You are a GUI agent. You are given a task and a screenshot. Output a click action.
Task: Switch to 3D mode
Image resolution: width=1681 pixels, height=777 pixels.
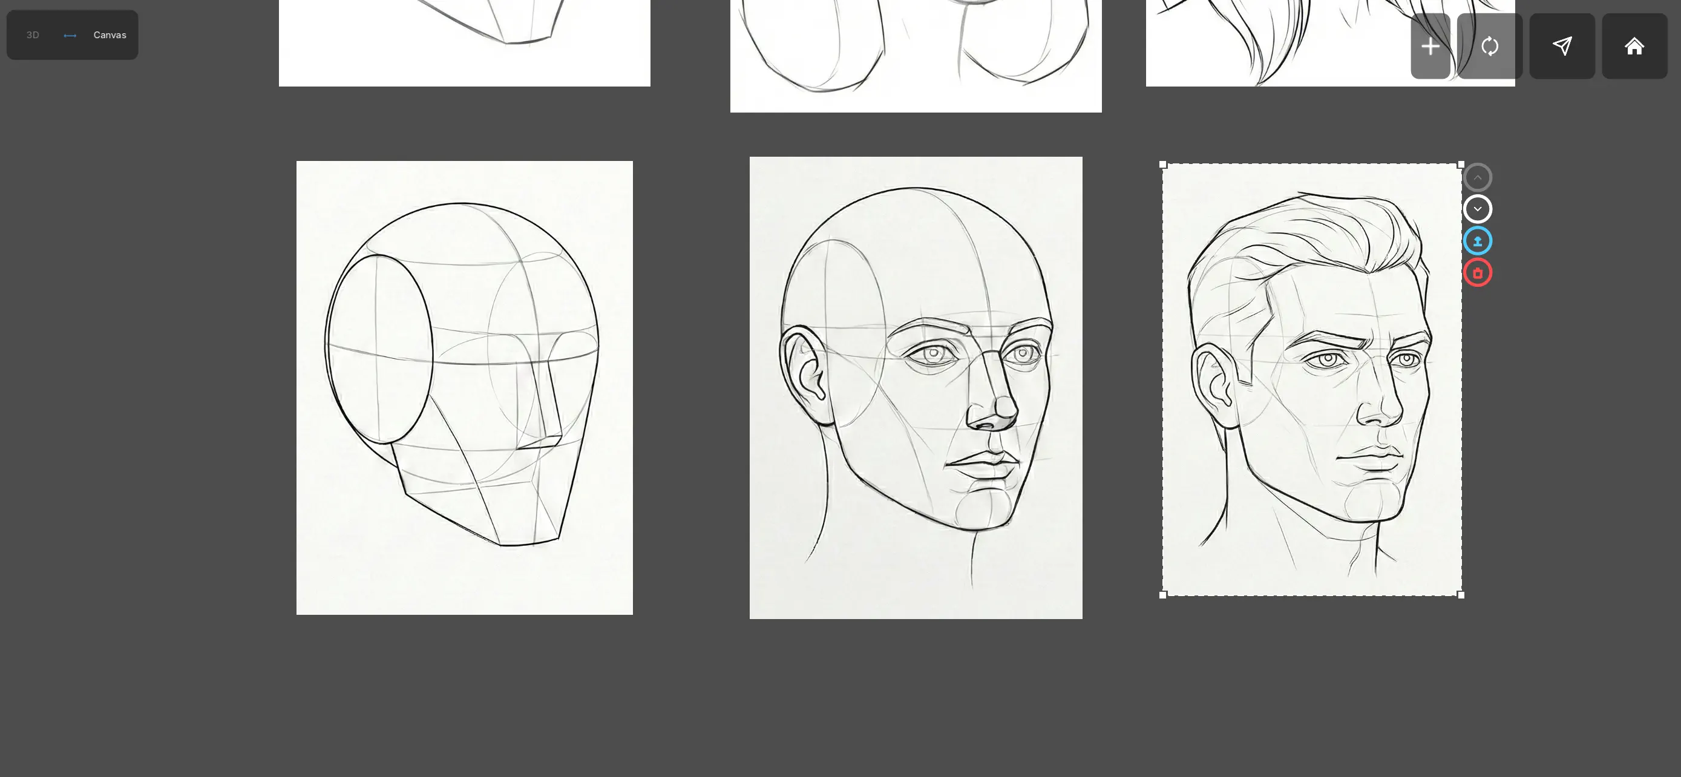point(33,35)
